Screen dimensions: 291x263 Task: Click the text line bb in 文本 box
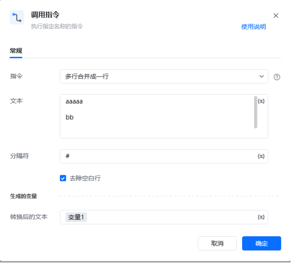[69, 117]
